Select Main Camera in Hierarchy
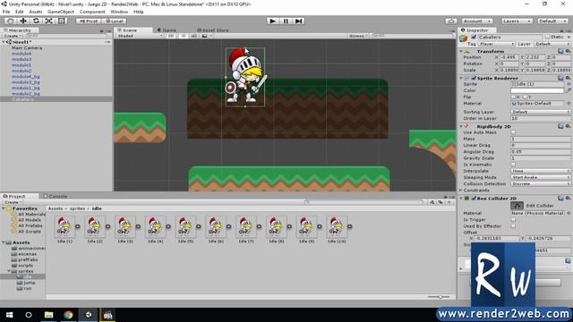 [x=27, y=47]
